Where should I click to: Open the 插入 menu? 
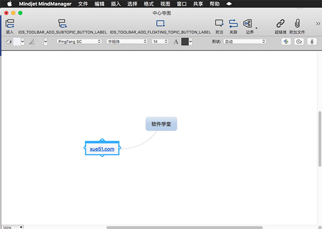point(116,4)
